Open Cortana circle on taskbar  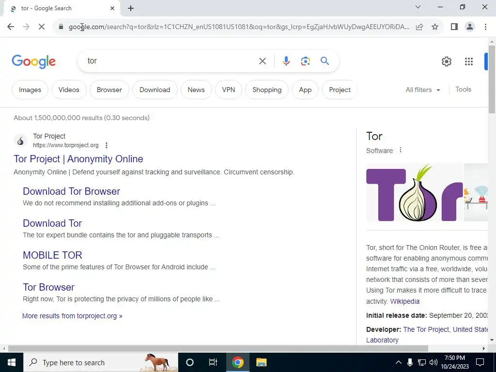(190, 362)
